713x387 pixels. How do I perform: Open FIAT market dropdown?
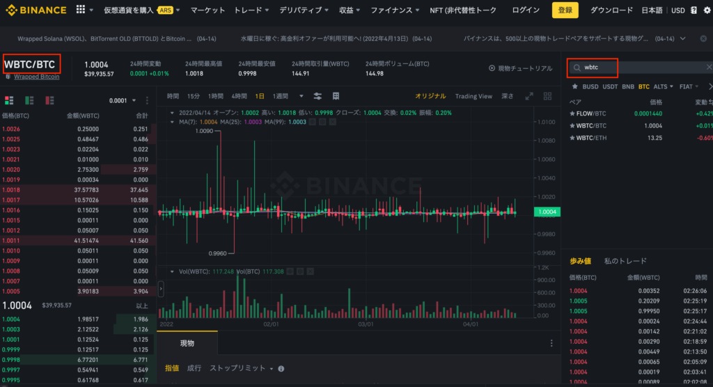689,86
